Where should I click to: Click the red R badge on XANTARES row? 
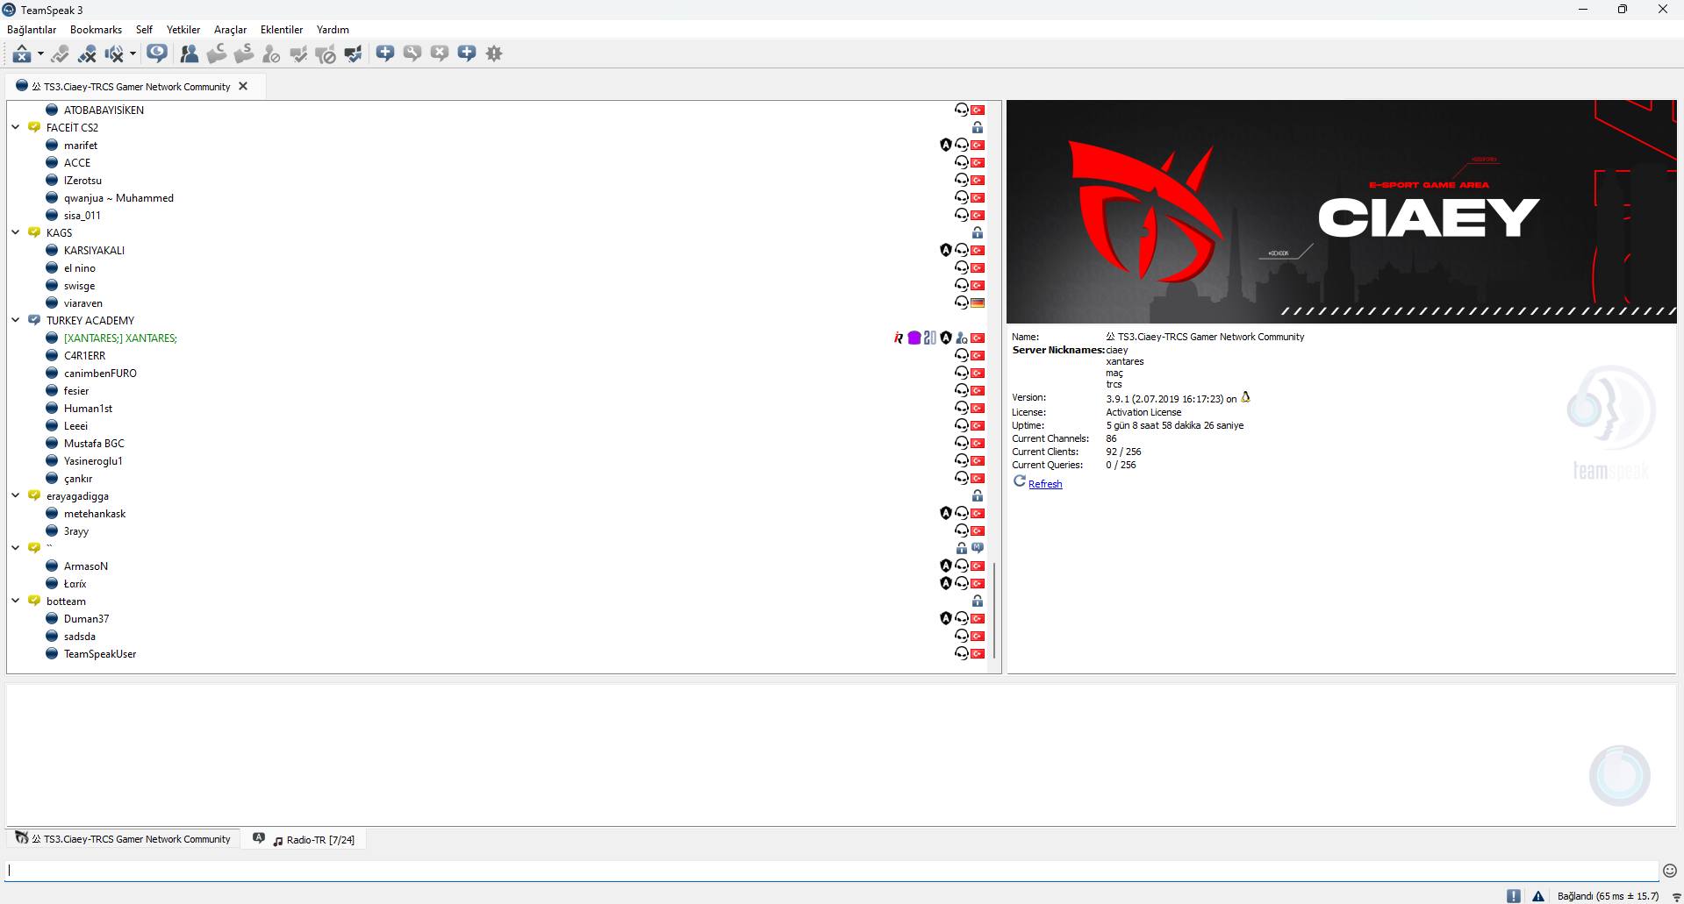[x=899, y=338]
